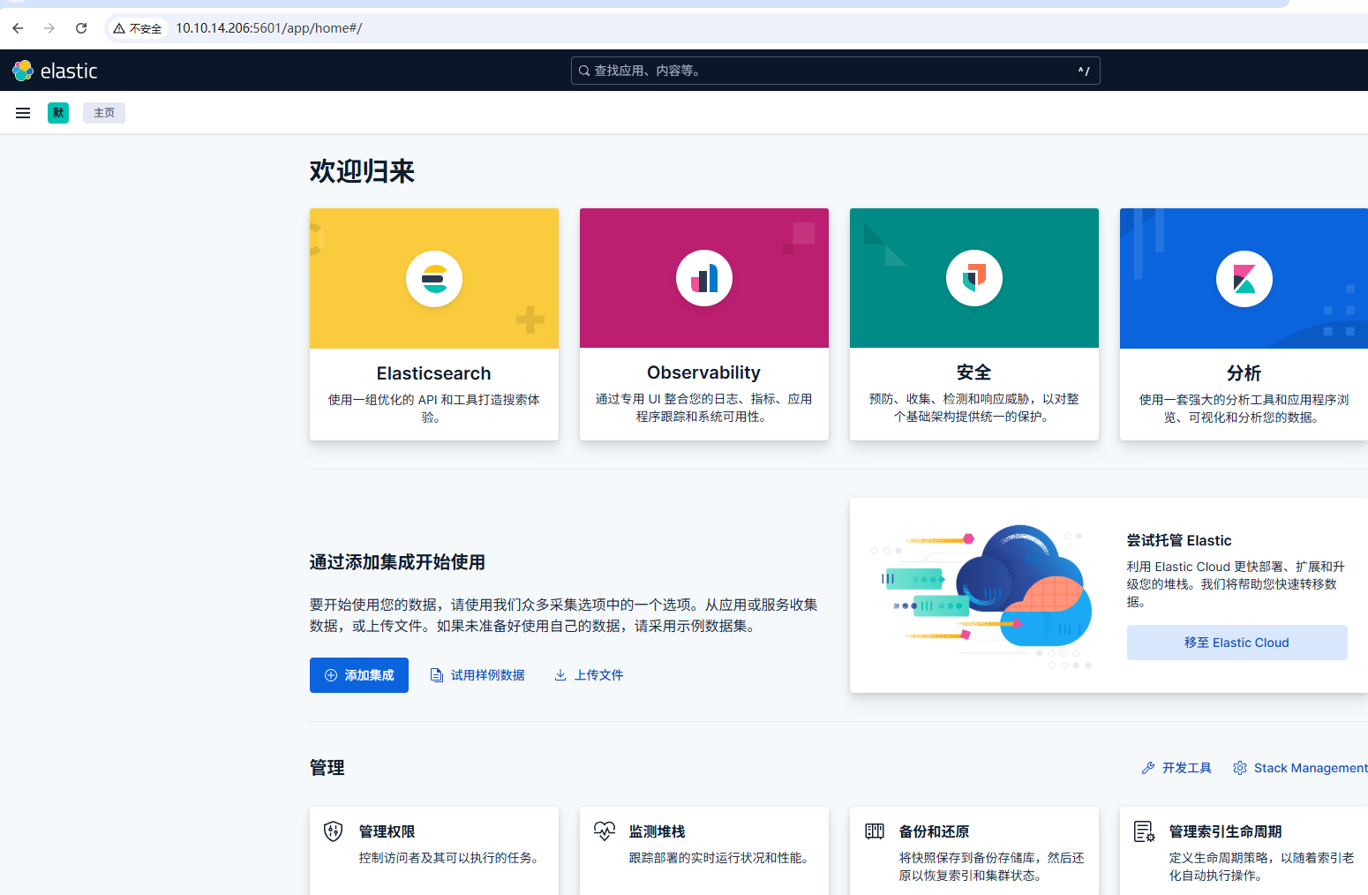Image resolution: width=1368 pixels, height=895 pixels.
Task: Click the Kibana 分析 logo icon
Action: point(1244,279)
